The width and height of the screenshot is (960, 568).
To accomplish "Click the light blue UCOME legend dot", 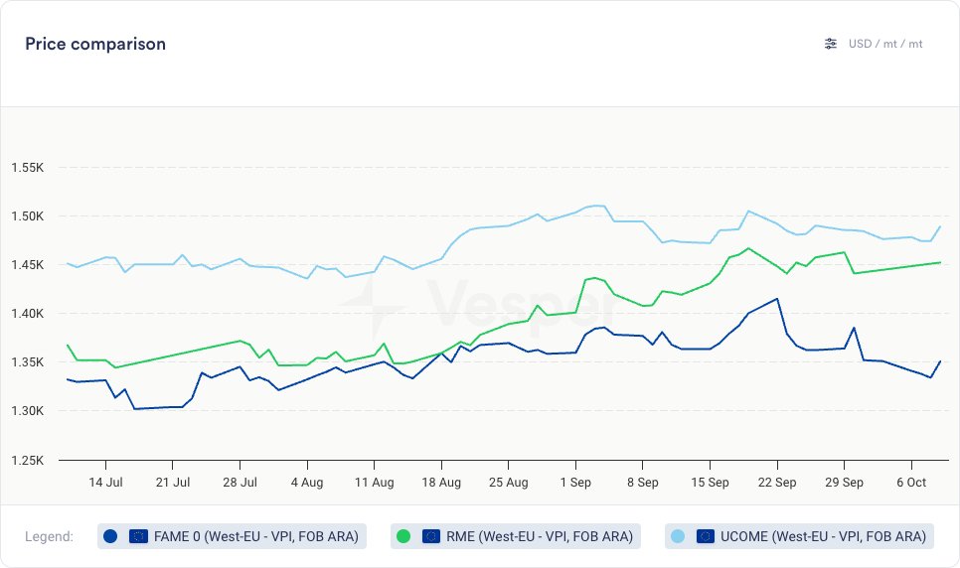I will [x=678, y=536].
